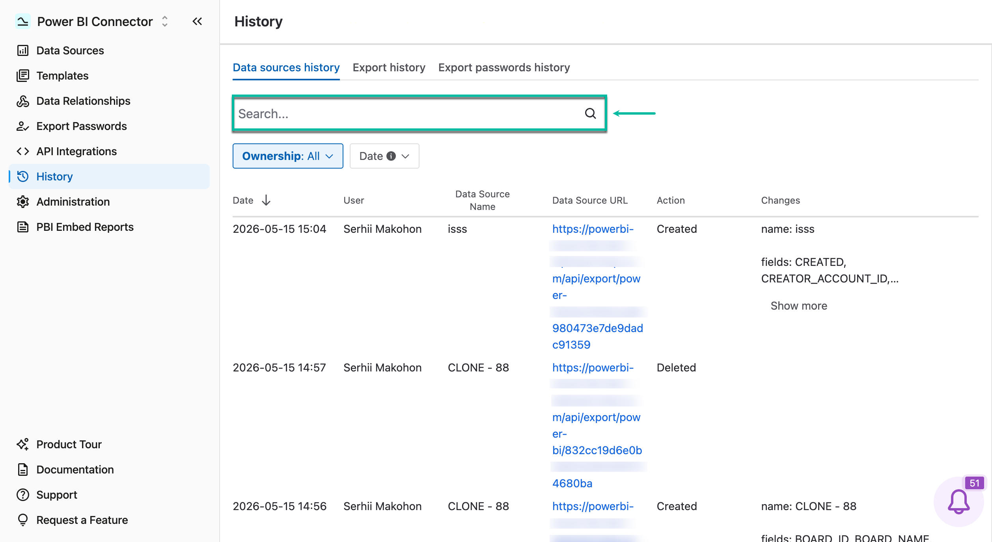
Task: Click the Deleted action cell
Action: tap(676, 368)
